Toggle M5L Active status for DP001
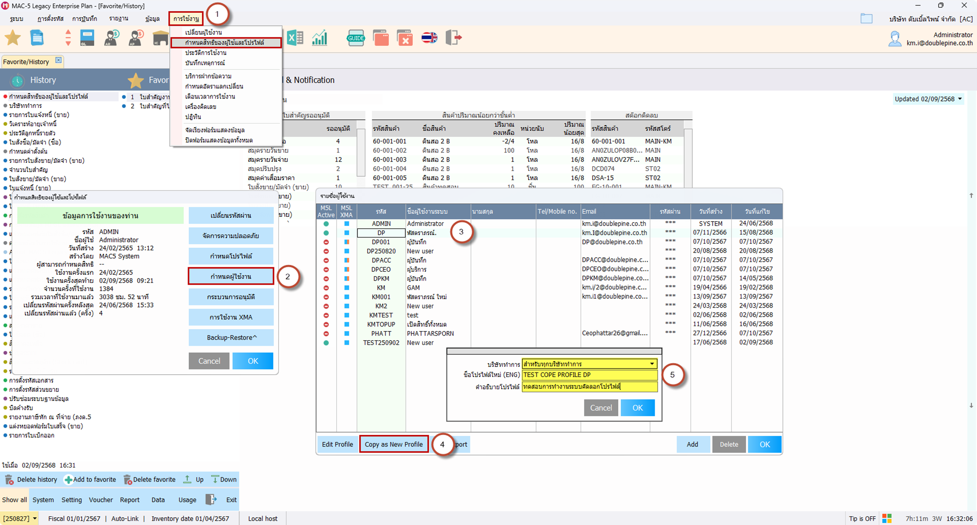 (x=326, y=242)
